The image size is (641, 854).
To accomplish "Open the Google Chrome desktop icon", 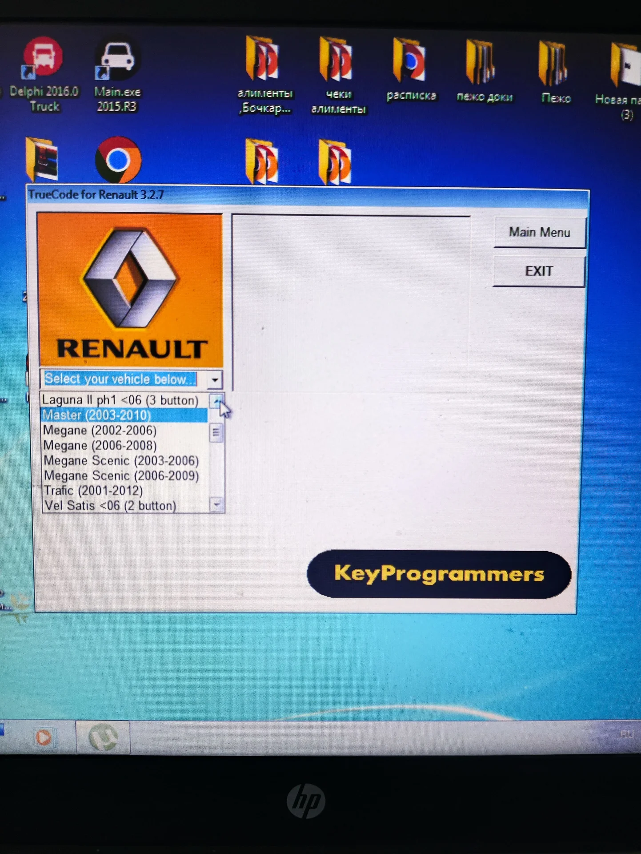I will (118, 160).
